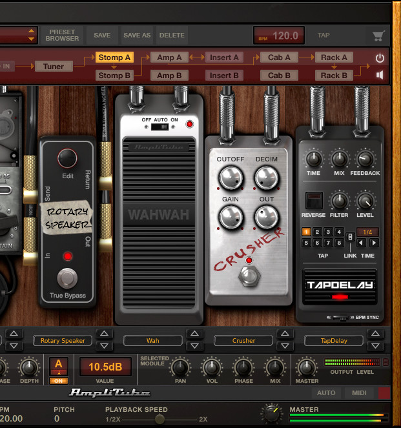
Task: Click the 1/4 TapDelay time display
Action: point(367,232)
